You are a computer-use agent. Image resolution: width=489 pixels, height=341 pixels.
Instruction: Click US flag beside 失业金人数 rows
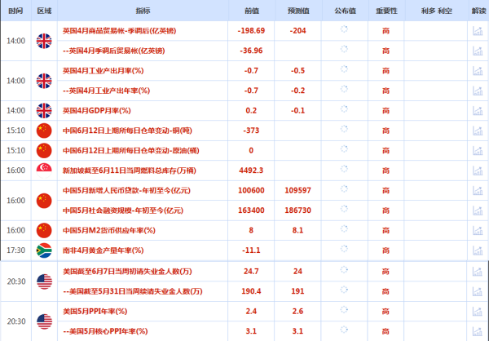[x=44, y=281]
